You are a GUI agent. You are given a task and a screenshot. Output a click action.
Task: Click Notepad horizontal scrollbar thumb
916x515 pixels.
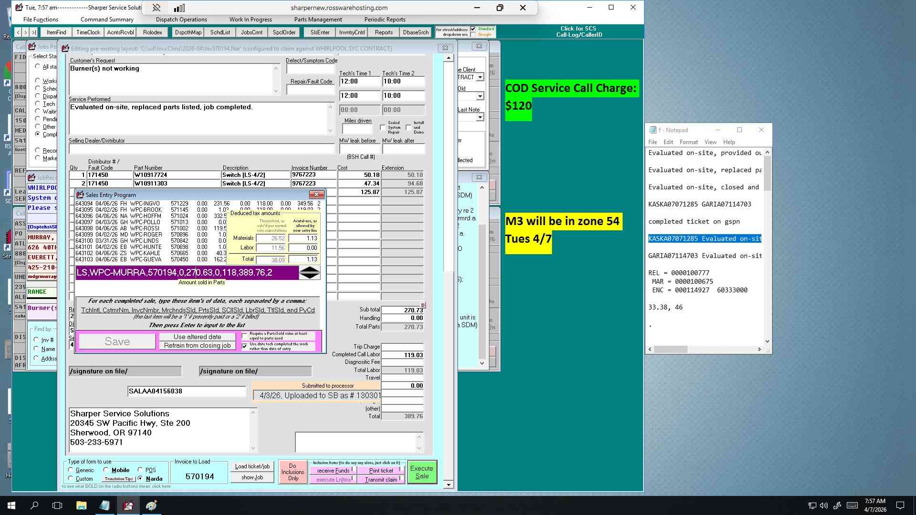pyautogui.click(x=670, y=350)
